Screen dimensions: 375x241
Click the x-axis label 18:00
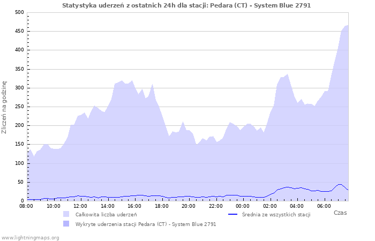click(x=161, y=206)
